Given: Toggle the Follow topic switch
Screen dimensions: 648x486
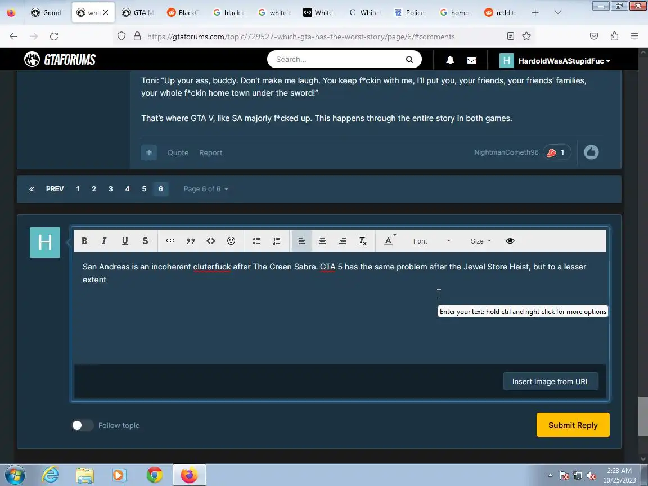Looking at the screenshot, I should [82, 425].
